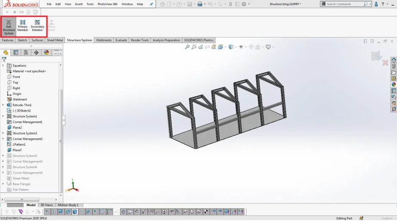Click the Print icon in the top toolbar
The image size is (397, 221).
click(x=200, y=4)
